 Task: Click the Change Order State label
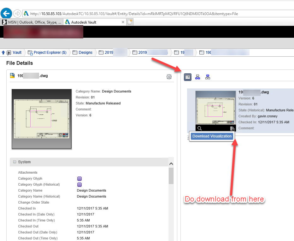[33, 202]
